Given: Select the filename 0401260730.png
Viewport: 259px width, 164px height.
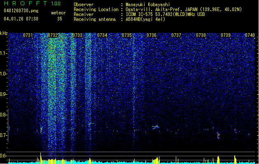Looking at the screenshot, I should coord(21,11).
